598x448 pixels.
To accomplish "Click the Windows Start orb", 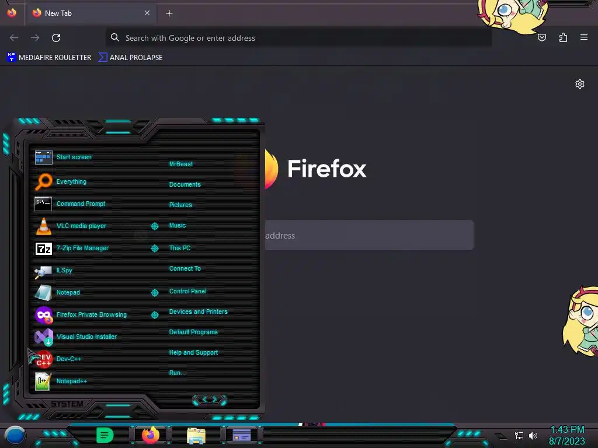I will coord(15,436).
